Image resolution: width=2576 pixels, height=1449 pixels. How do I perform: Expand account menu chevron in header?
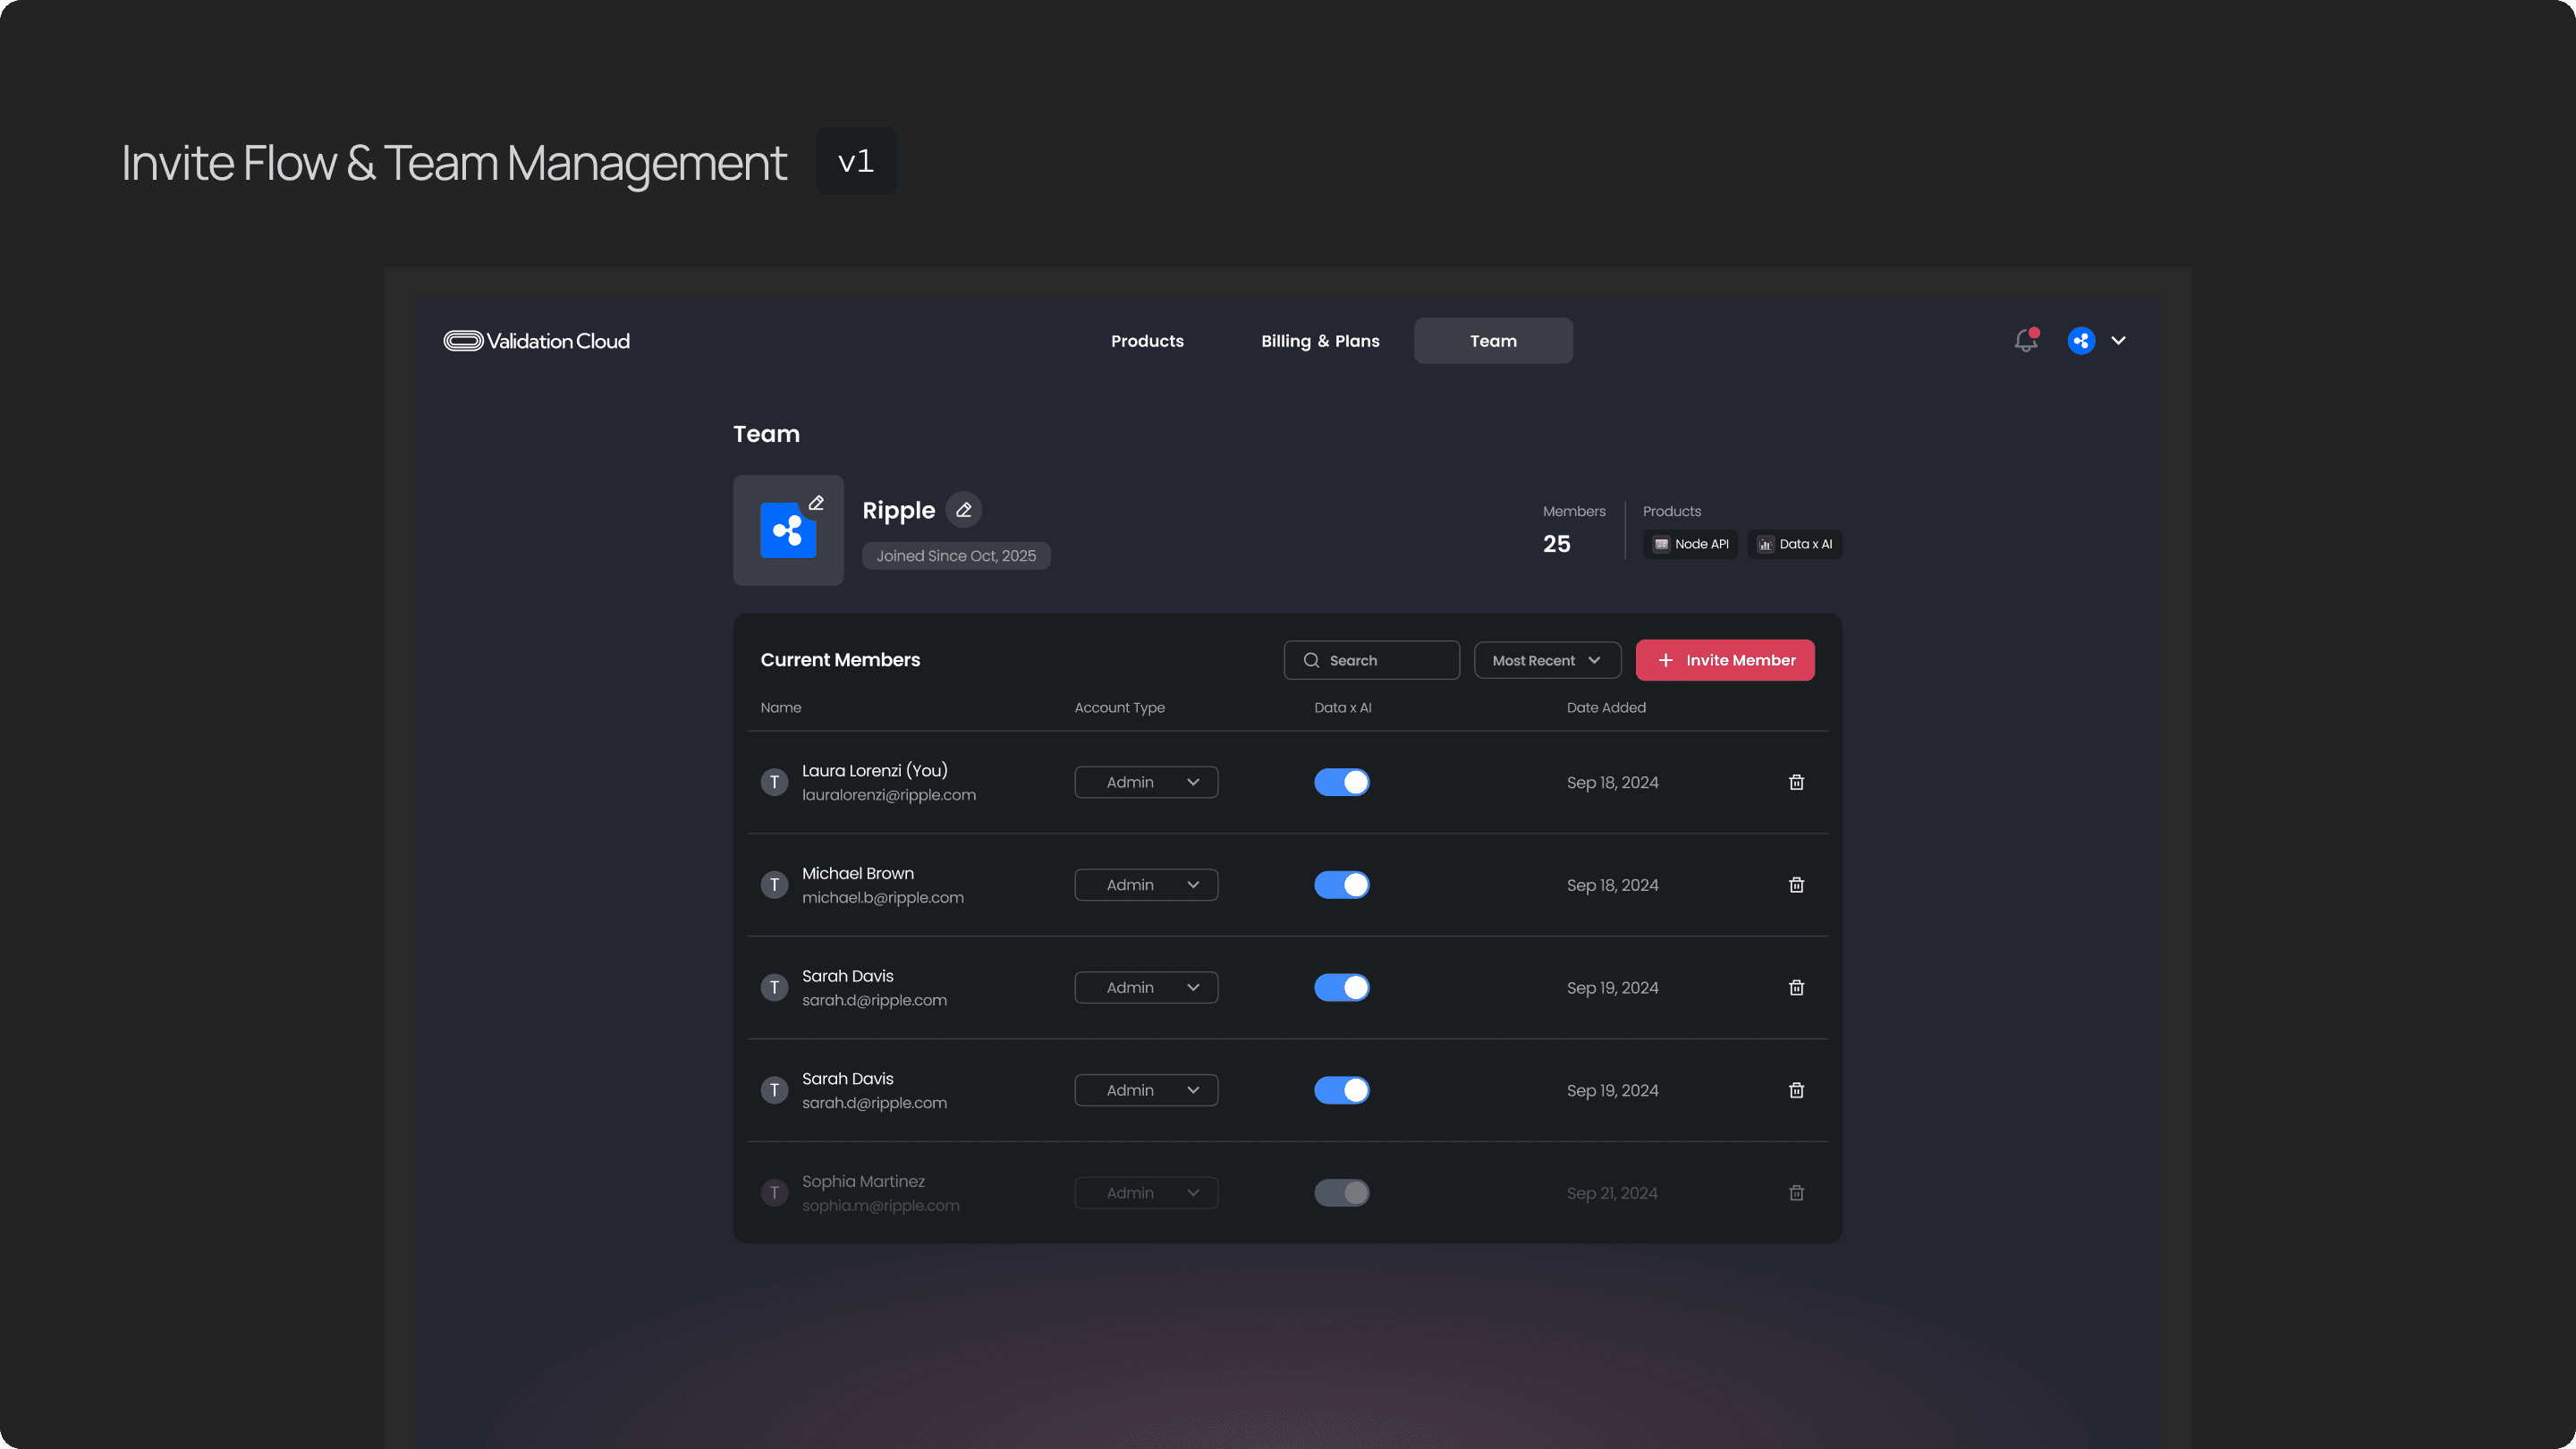tap(2118, 341)
